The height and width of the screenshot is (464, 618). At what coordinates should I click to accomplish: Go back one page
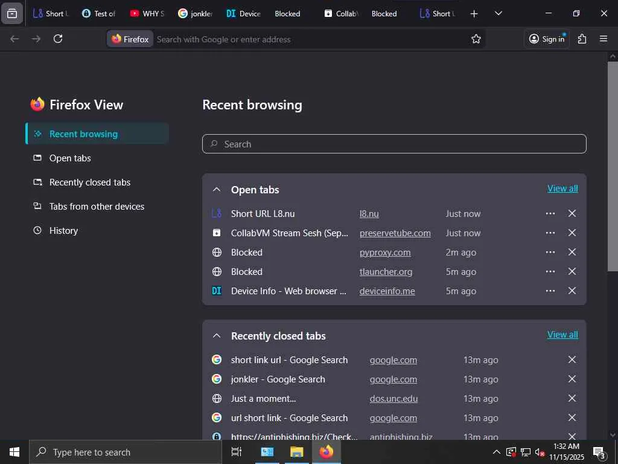click(14, 39)
